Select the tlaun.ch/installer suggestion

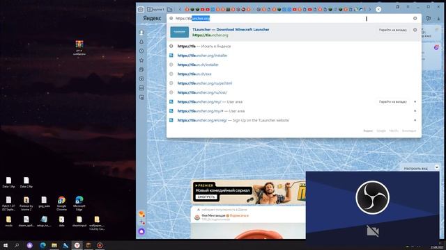pos(294,65)
